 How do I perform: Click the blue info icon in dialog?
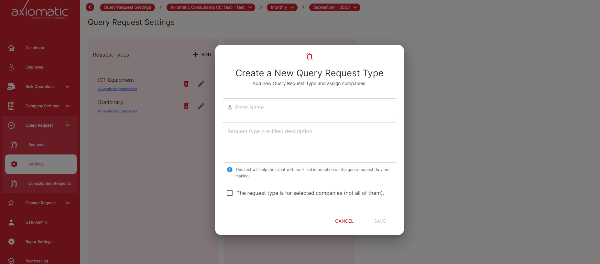230,170
